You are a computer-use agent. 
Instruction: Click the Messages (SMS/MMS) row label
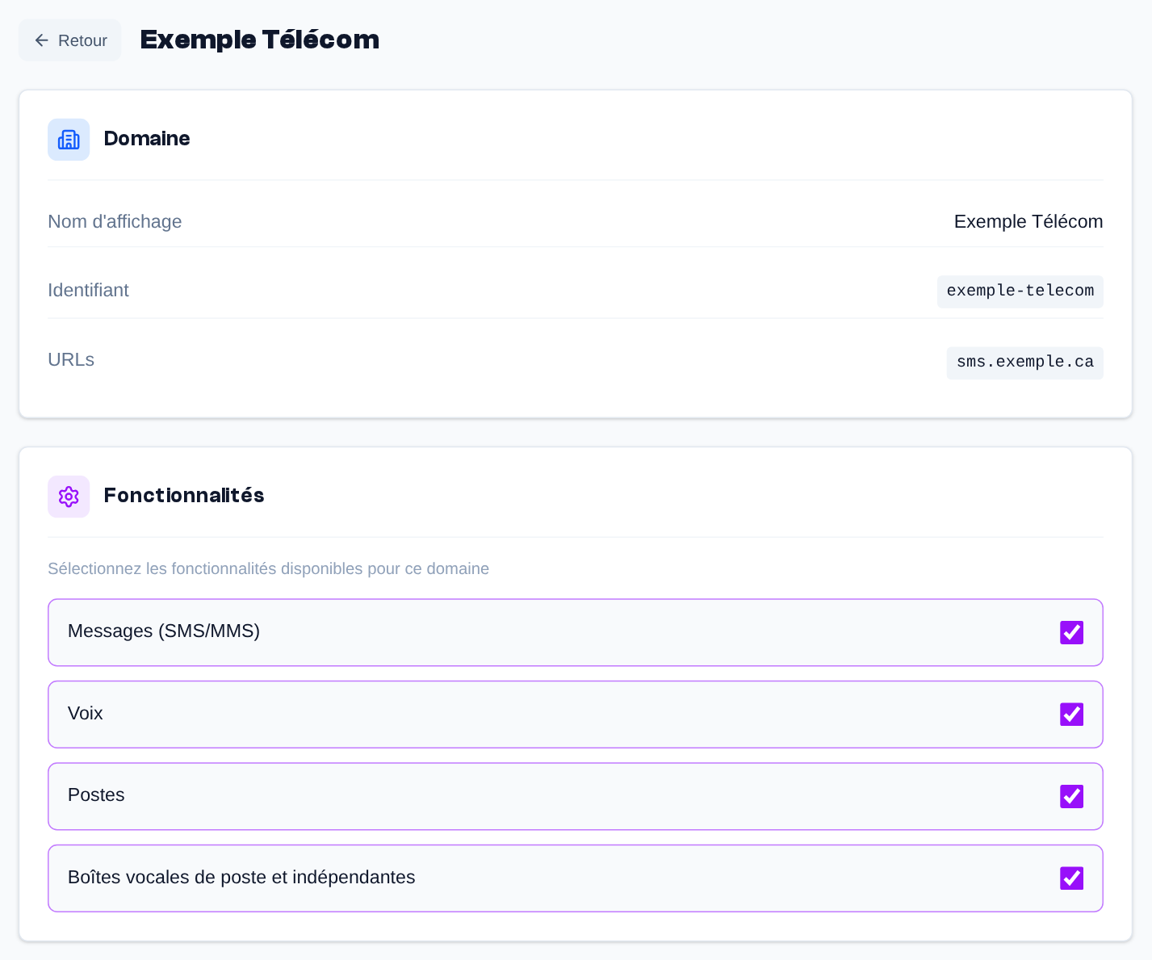164,631
